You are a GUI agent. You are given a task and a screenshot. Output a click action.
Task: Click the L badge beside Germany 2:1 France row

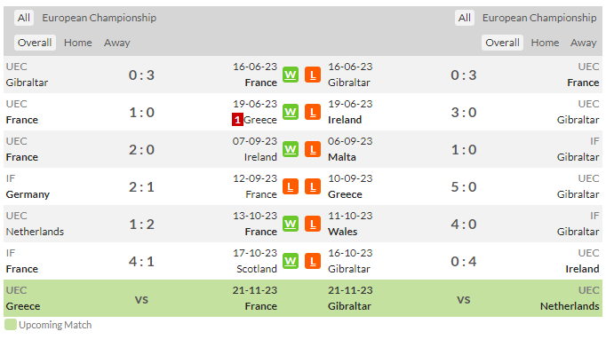(x=291, y=186)
